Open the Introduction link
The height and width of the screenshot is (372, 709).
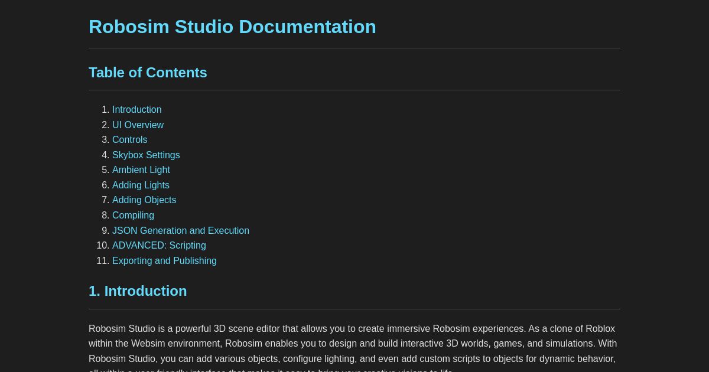click(136, 109)
